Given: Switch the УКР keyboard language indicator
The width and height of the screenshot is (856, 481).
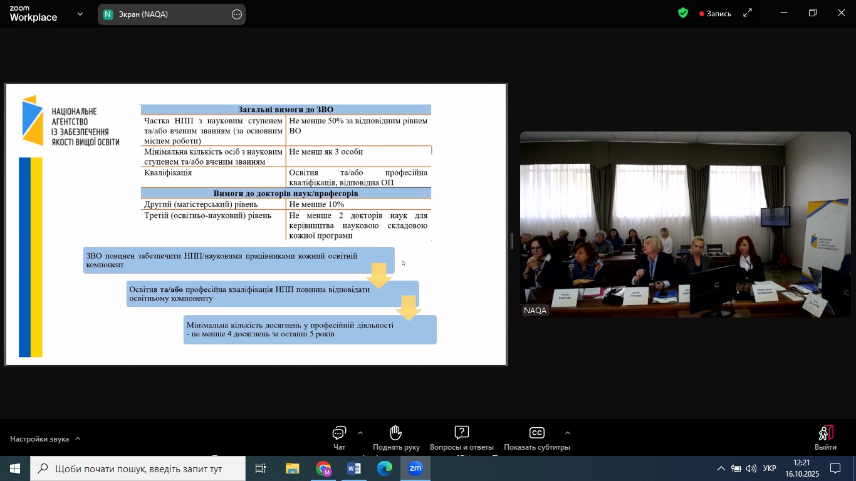Looking at the screenshot, I should 770,468.
